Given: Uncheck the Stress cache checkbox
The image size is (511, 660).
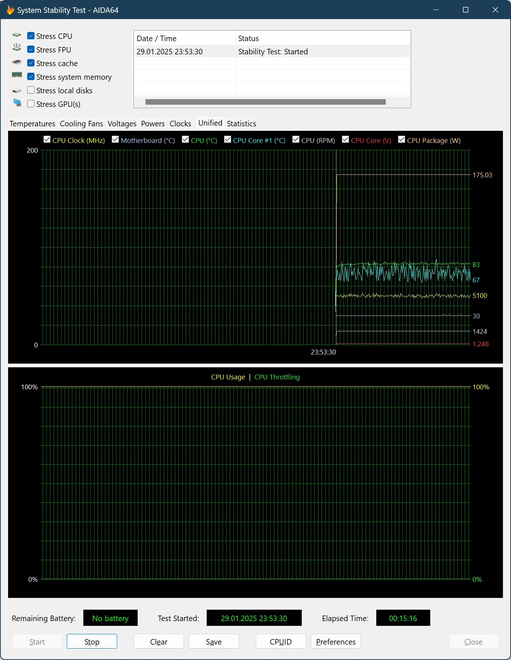Looking at the screenshot, I should (31, 63).
